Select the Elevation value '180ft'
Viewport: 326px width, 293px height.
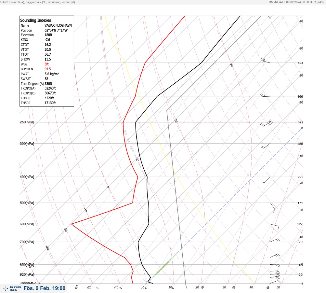point(48,35)
